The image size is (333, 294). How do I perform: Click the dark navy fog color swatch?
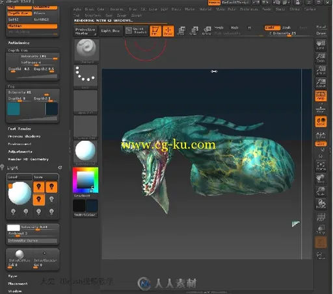[52, 109]
